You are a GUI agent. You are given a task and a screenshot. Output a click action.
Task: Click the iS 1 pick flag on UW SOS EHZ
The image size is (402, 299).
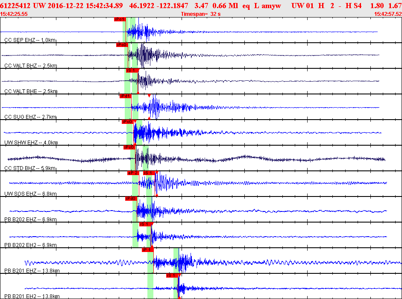pos(149,173)
